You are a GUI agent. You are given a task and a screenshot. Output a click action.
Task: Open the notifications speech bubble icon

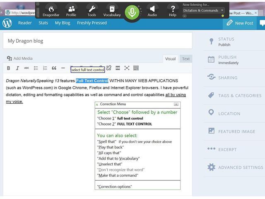262,23
